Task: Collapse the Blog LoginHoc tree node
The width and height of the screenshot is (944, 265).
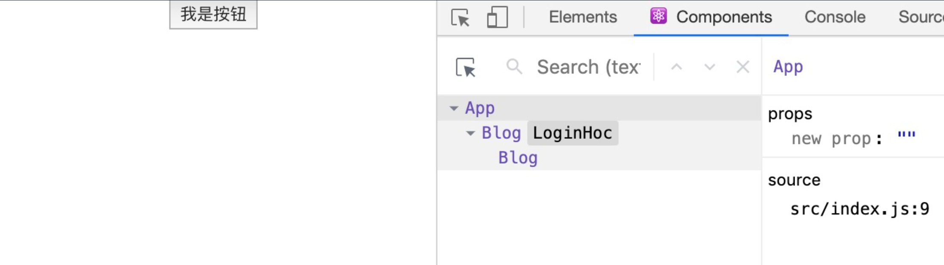Action: coord(470,133)
